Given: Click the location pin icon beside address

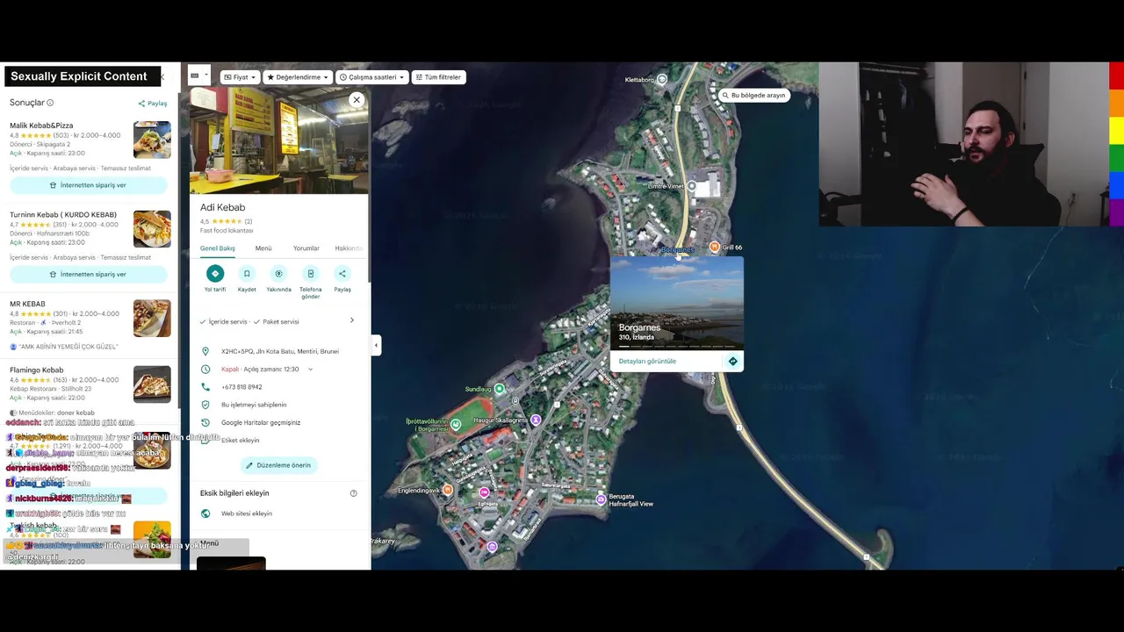Looking at the screenshot, I should [x=205, y=351].
